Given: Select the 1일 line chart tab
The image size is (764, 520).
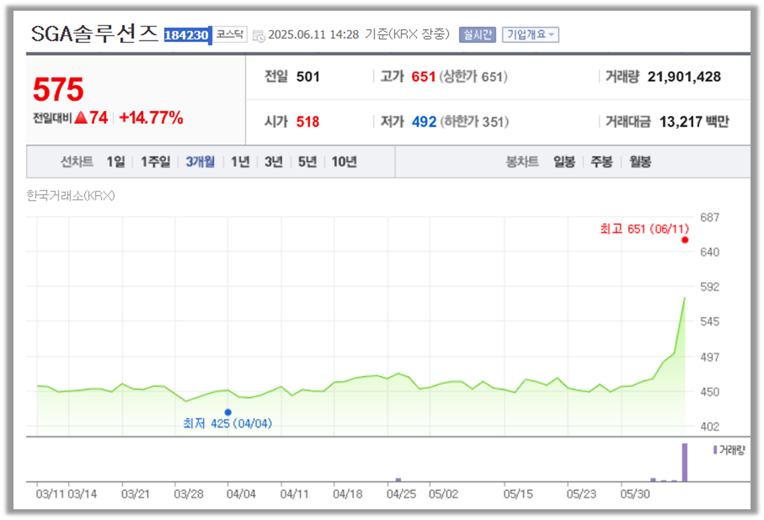Looking at the screenshot, I should tap(115, 162).
